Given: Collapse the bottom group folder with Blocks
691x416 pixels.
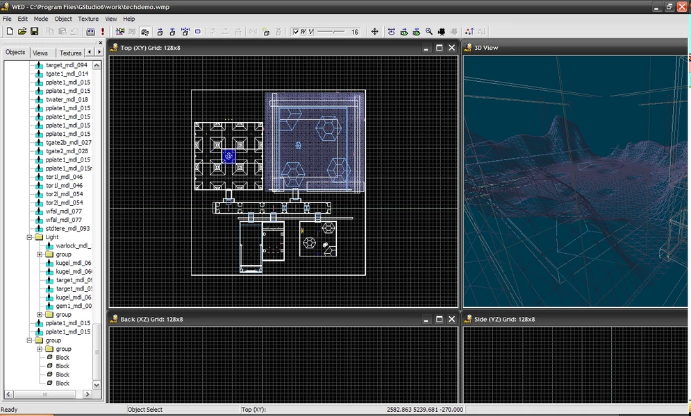Looking at the screenshot, I should (30, 340).
